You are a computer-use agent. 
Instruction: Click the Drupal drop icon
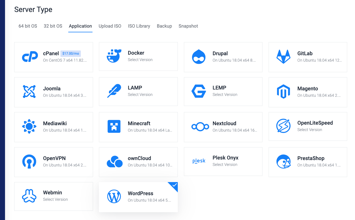tap(199, 57)
